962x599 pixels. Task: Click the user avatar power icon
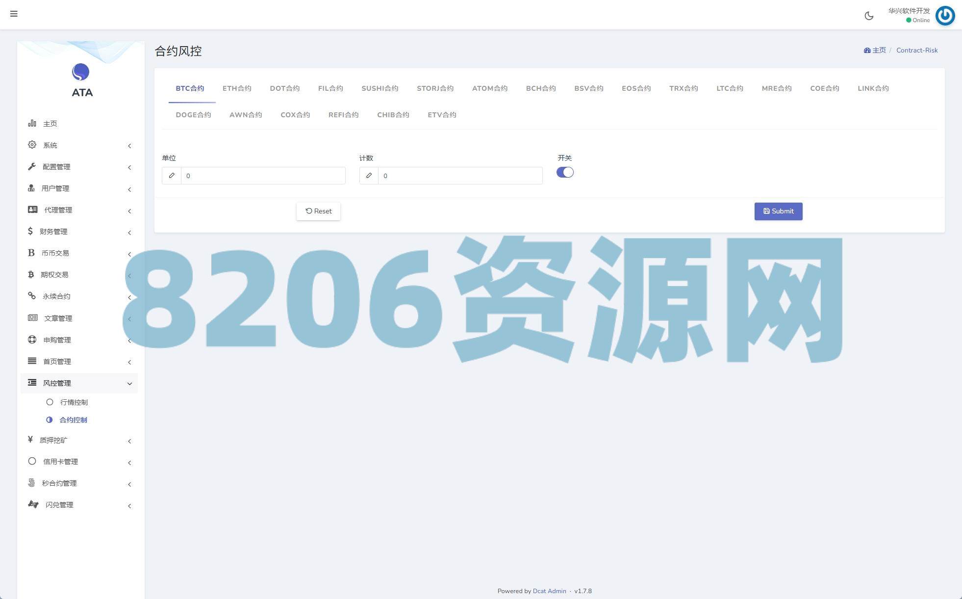tap(945, 16)
